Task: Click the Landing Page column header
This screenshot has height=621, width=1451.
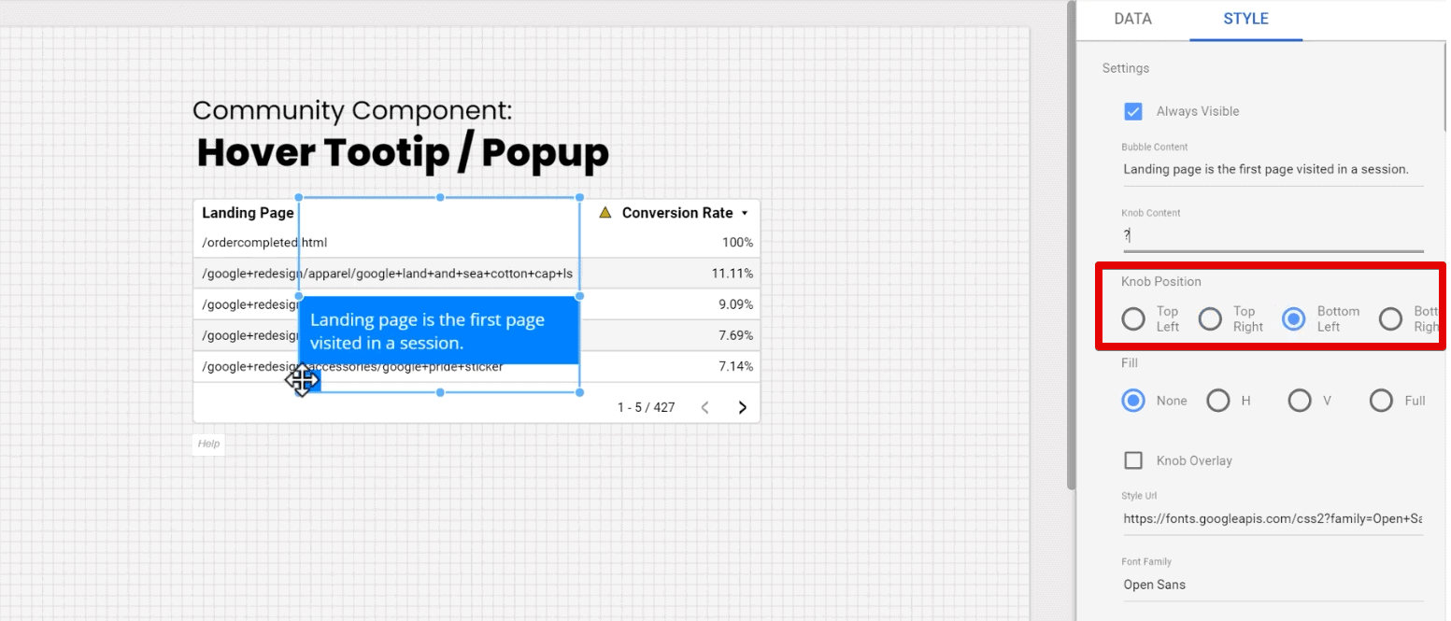Action: coord(248,213)
